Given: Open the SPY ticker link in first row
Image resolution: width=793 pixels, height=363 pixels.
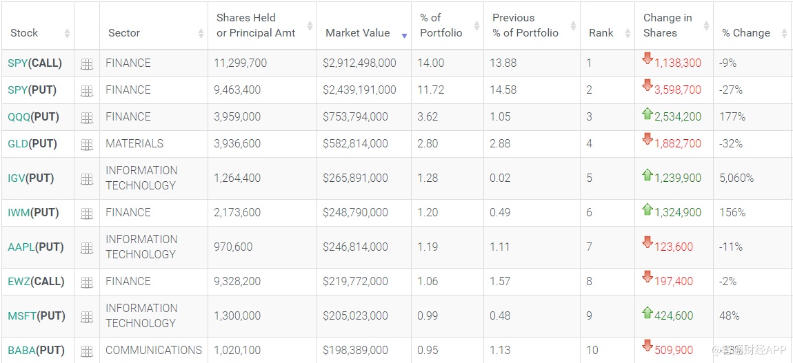Looking at the screenshot, I should [17, 63].
